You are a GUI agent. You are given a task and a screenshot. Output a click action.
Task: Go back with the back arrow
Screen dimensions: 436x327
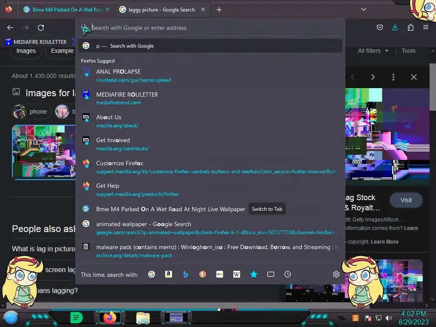[x=10, y=28]
